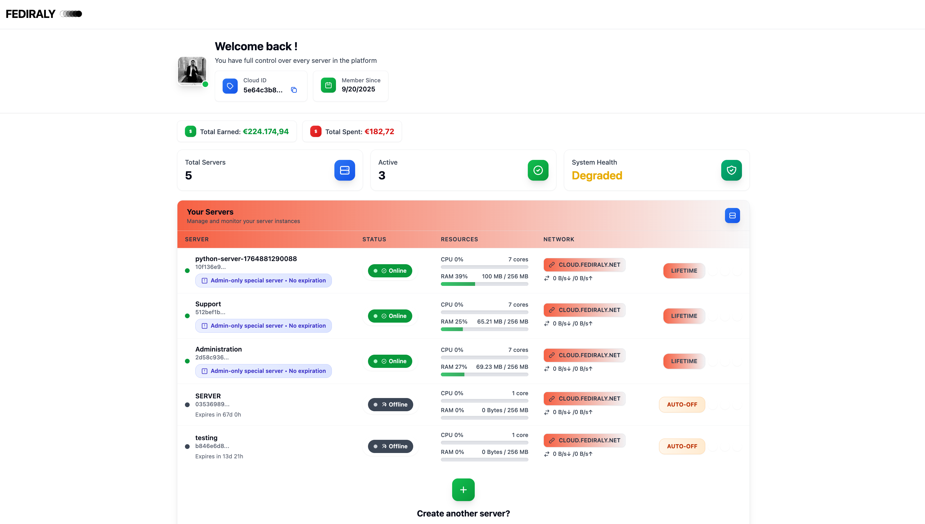Screen dimensions: 925x524
Task: Click the Total Servers blue server icon
Action: click(344, 170)
